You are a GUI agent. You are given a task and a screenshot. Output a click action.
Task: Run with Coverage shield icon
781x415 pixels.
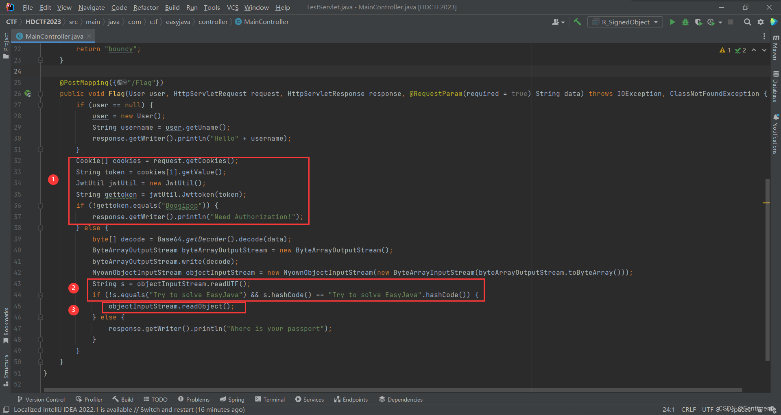(698, 22)
